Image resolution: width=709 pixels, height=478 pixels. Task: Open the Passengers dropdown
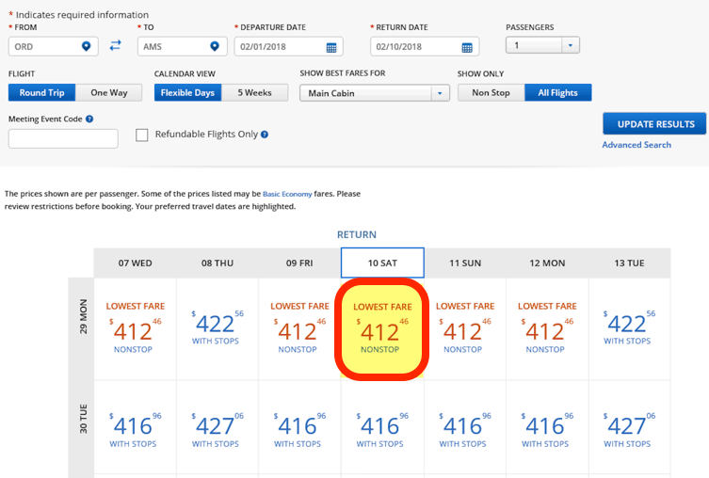tap(542, 45)
